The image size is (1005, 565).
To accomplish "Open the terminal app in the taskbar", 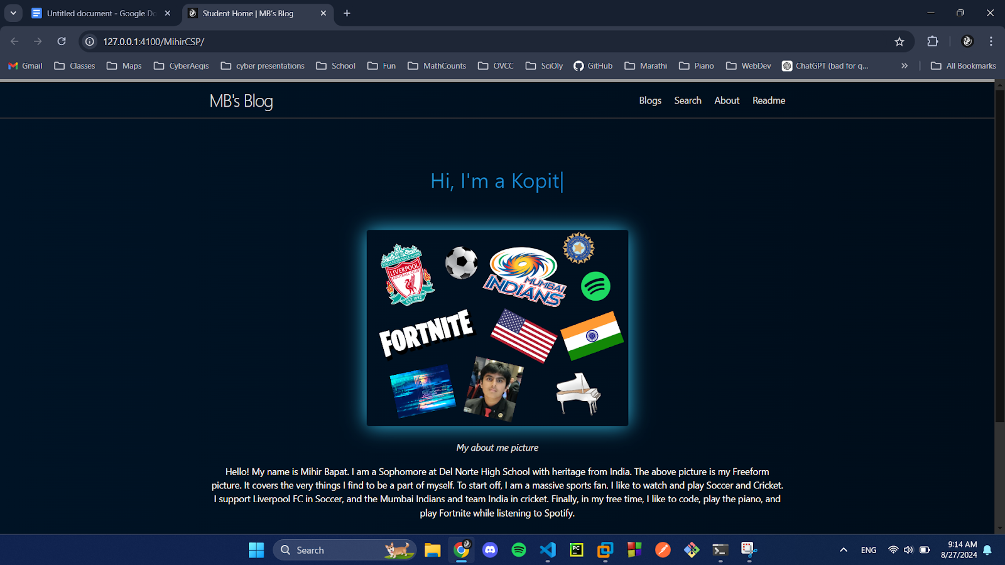I will pyautogui.click(x=720, y=550).
